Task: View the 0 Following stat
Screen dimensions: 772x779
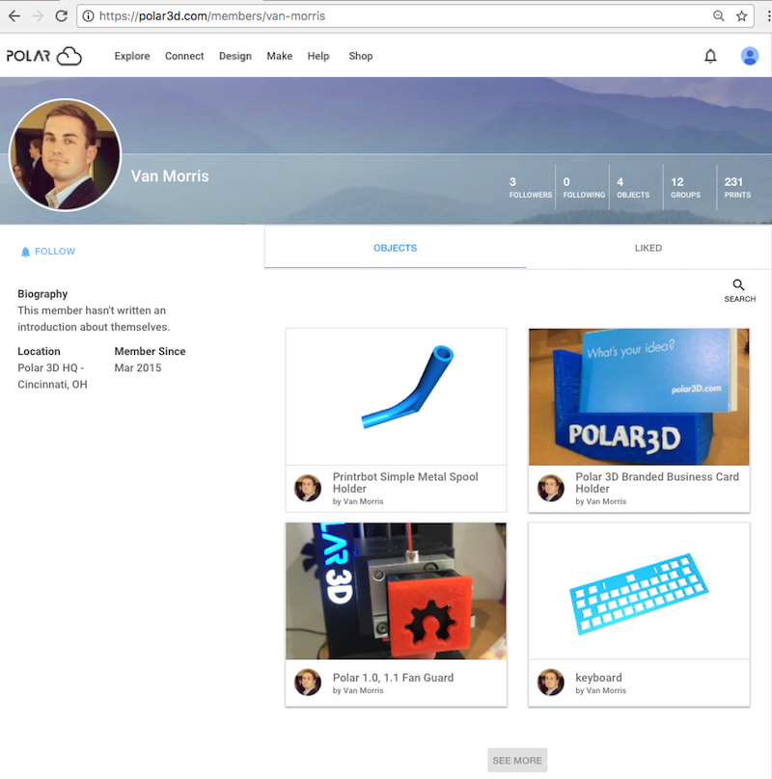Action: coord(584,187)
